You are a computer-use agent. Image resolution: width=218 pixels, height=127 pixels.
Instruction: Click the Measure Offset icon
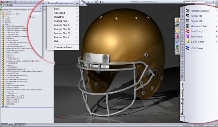[188, 26]
